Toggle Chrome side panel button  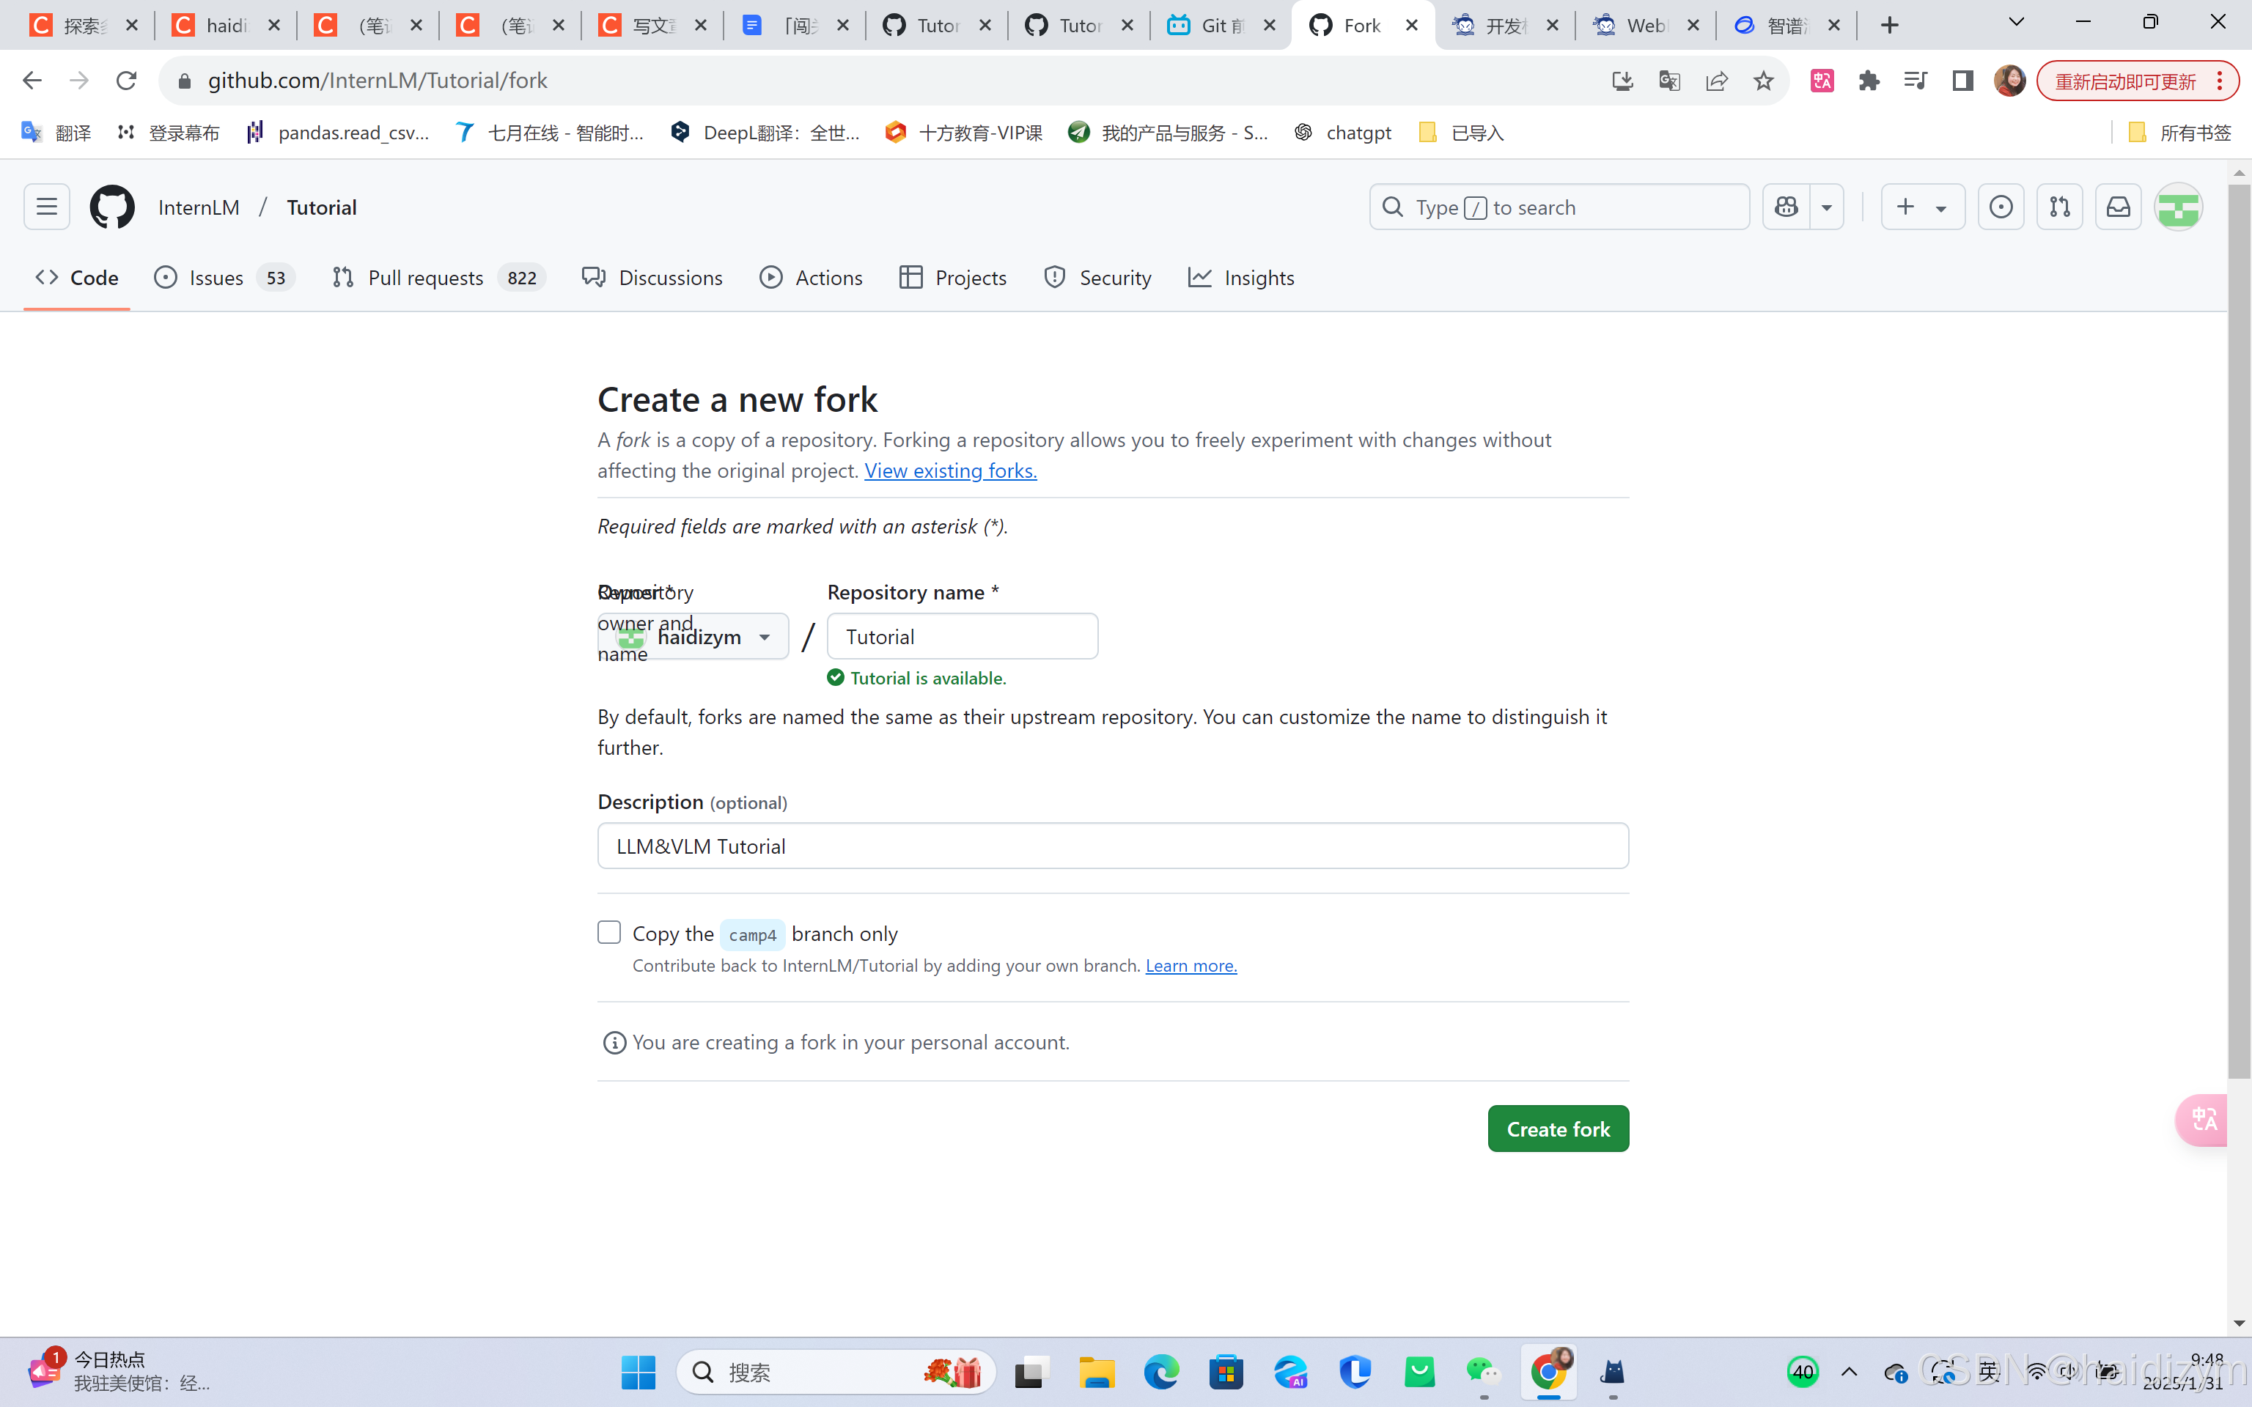pyautogui.click(x=1962, y=81)
